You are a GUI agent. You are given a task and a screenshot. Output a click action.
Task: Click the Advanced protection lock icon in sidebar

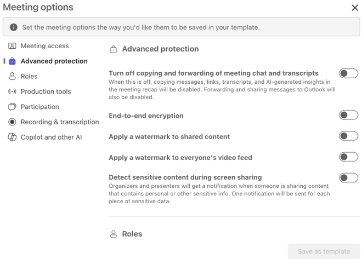click(x=12, y=61)
